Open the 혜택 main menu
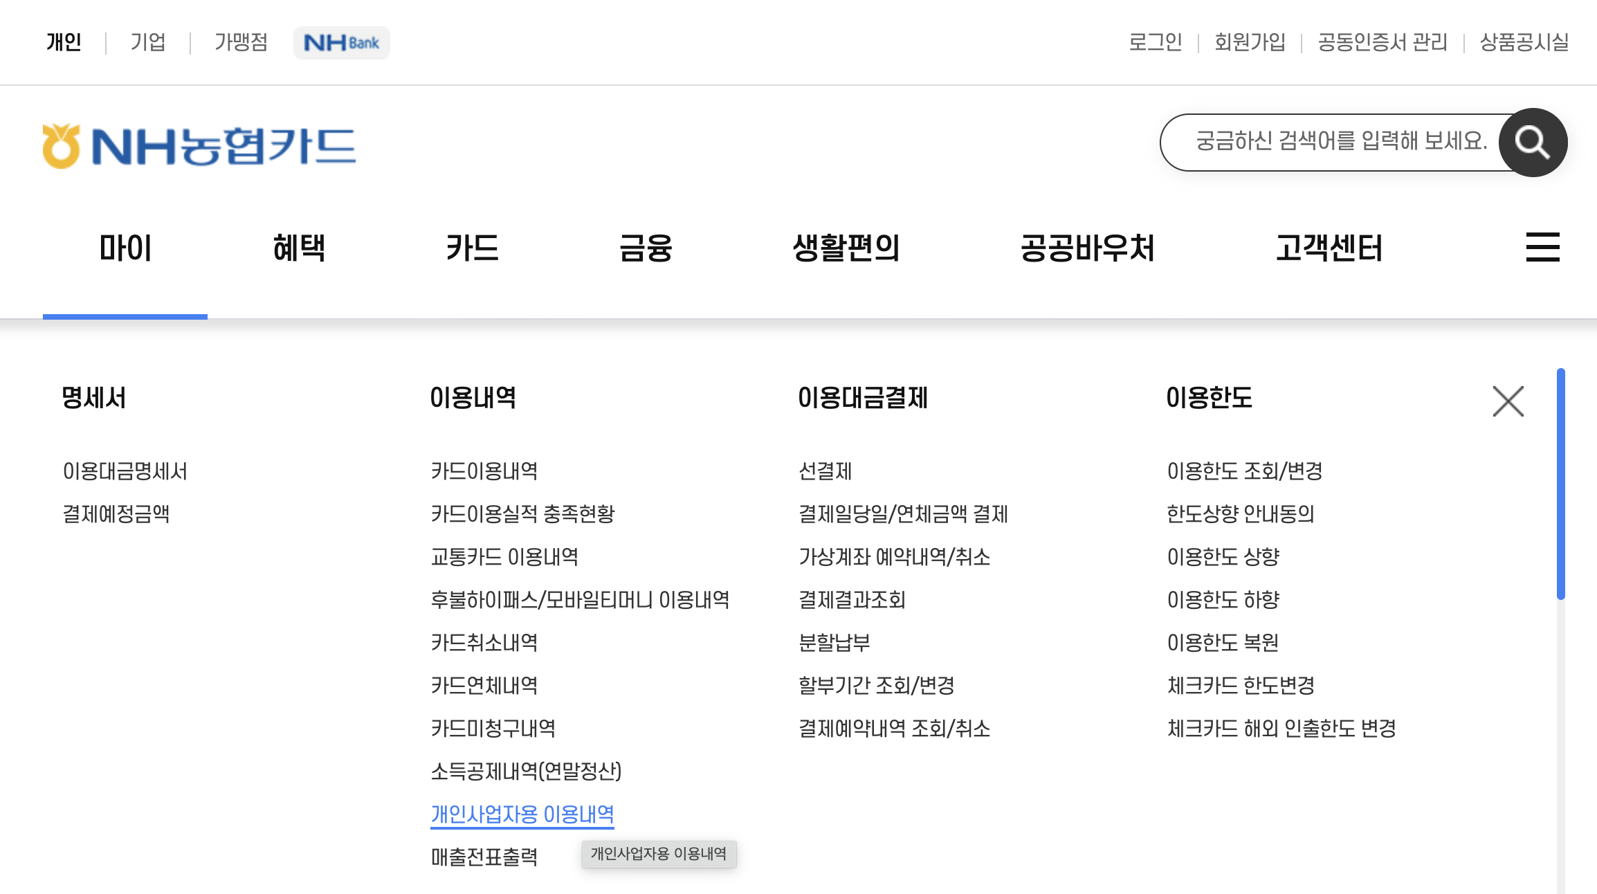 (x=299, y=248)
